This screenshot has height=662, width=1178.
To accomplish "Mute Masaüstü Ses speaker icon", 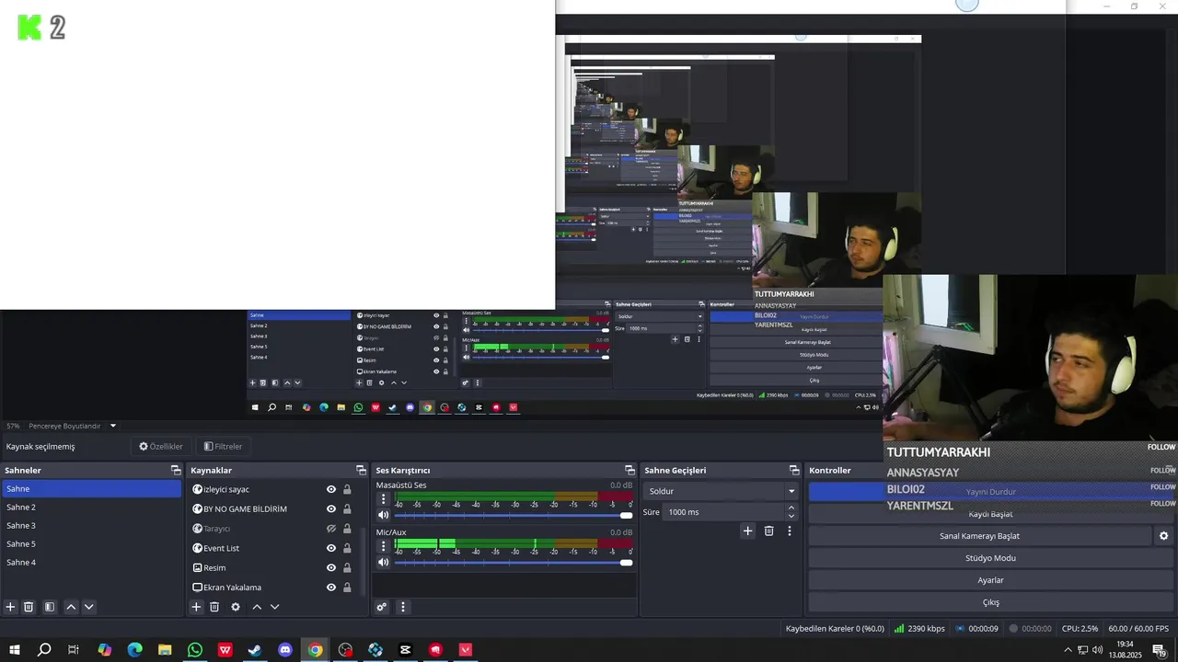I will [x=384, y=515].
